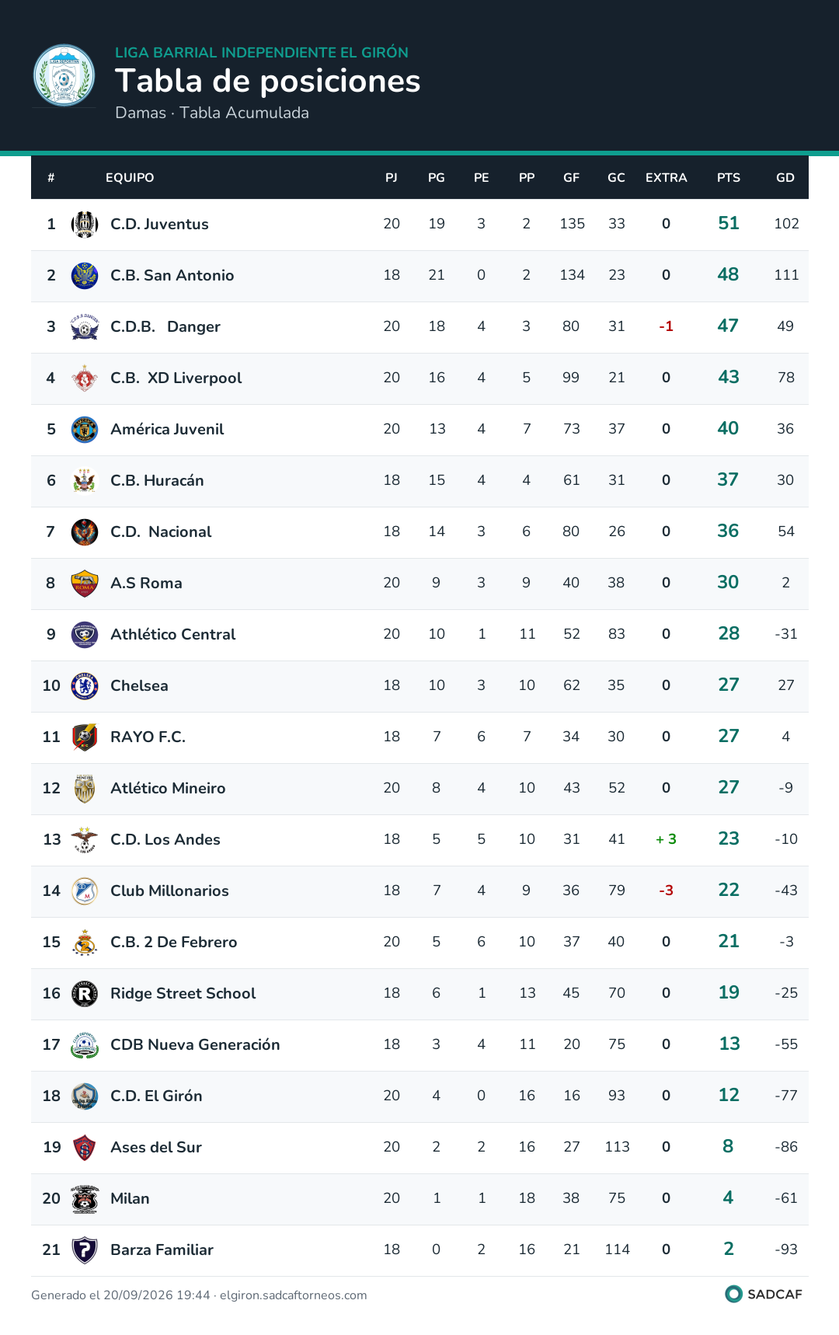Viewport: 839px width, 1335px height.
Task: Click the GD column header
Action: tap(785, 178)
